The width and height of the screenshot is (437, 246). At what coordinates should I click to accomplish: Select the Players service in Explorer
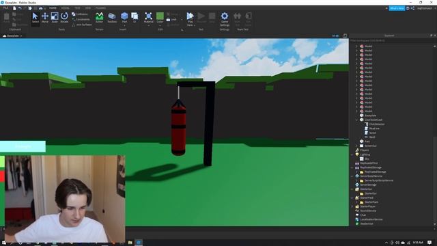coord(365,150)
